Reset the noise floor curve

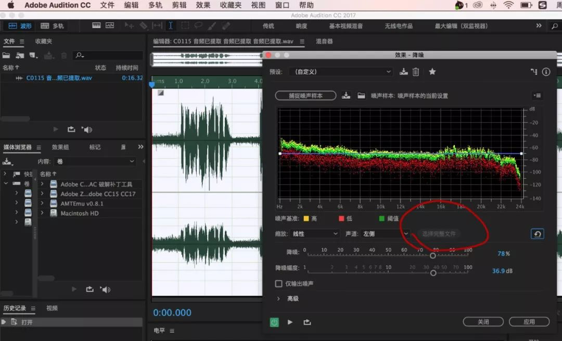[537, 234]
